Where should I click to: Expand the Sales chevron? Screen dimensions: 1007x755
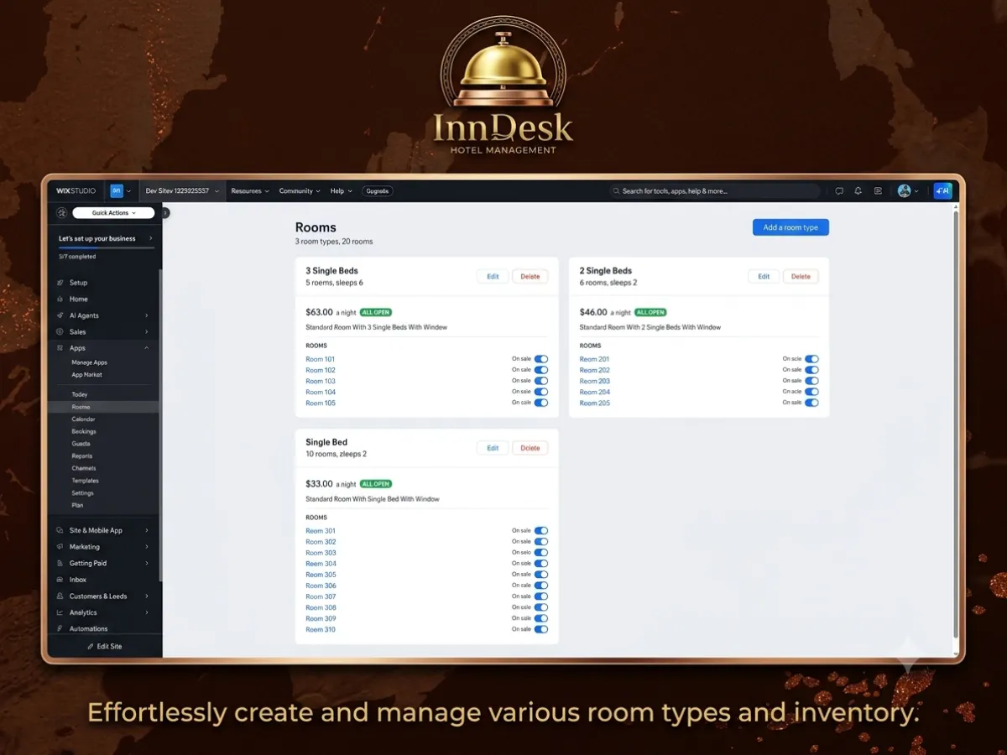point(147,332)
